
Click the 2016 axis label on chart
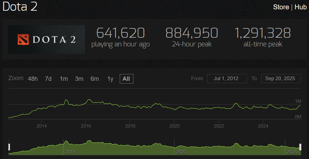click(x=86, y=126)
